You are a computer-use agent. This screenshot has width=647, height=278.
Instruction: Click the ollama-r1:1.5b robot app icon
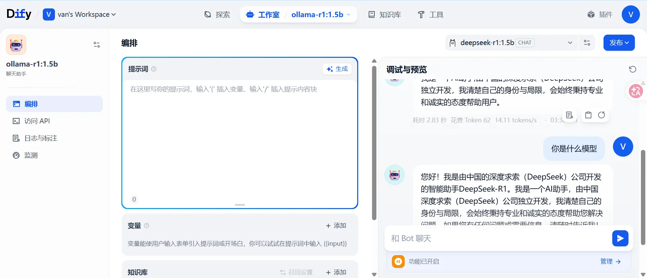pos(16,45)
